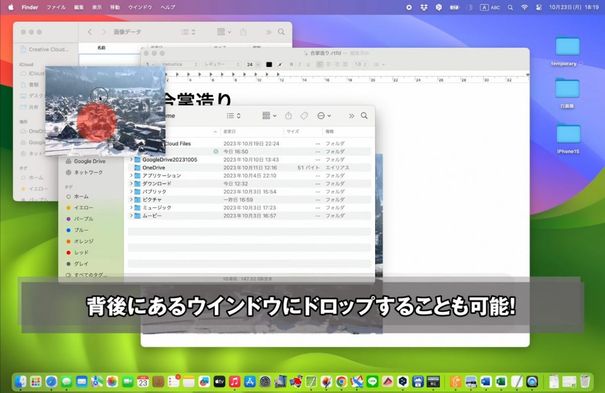Screen dimensions: 605x393
Task: Open the LINE app in the Dock
Action: point(372,381)
